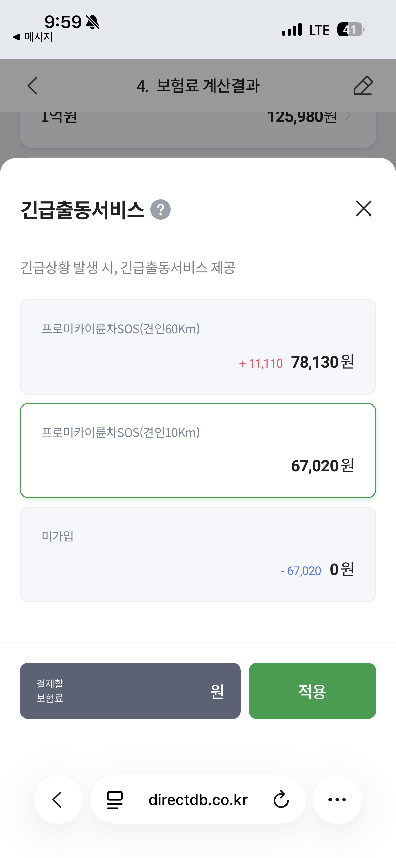Tap the help question mark beside 긴급출동서비스
Image resolution: width=396 pixels, height=858 pixels.
coord(161,209)
